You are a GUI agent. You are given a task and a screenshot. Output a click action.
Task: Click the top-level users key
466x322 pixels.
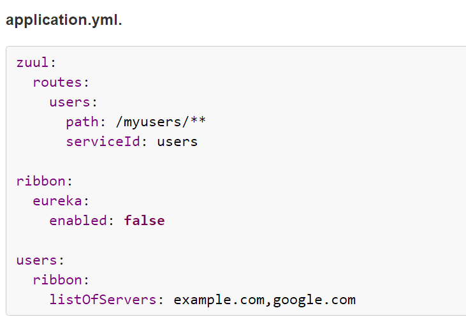click(36, 260)
